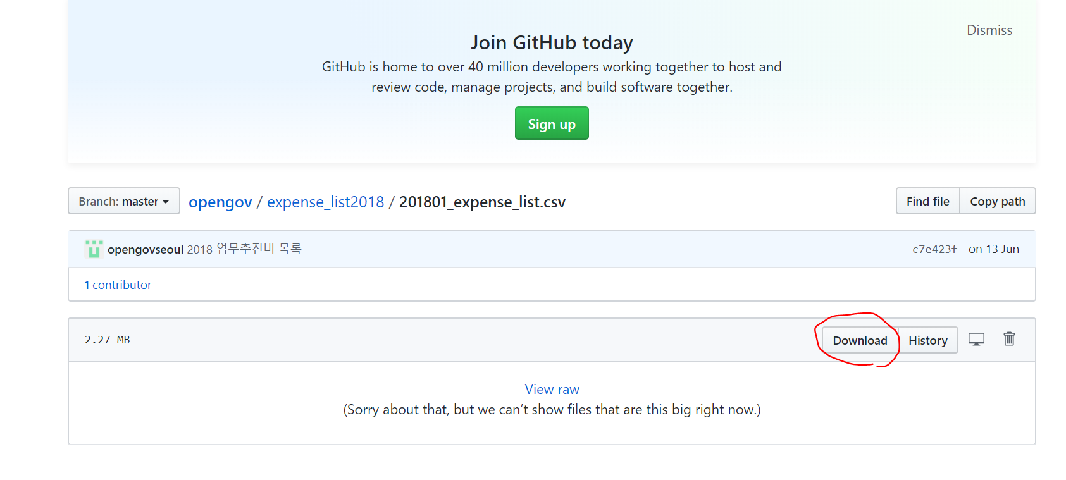Click the Join GitHub today heading
Image resolution: width=1066 pixels, height=480 pixels.
[552, 42]
